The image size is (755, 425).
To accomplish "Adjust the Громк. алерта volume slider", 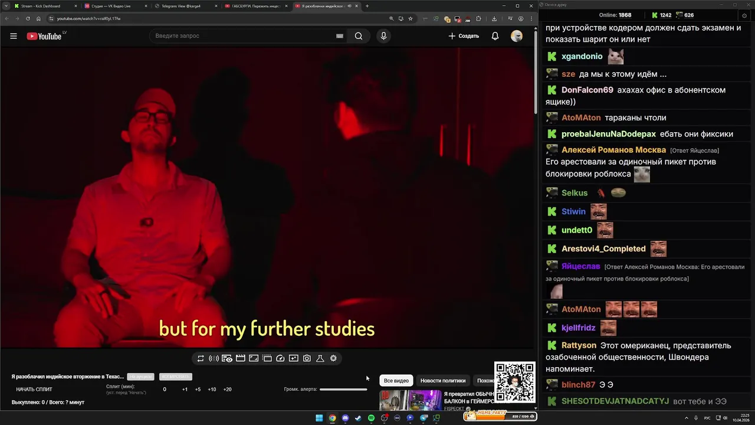I will click(343, 390).
